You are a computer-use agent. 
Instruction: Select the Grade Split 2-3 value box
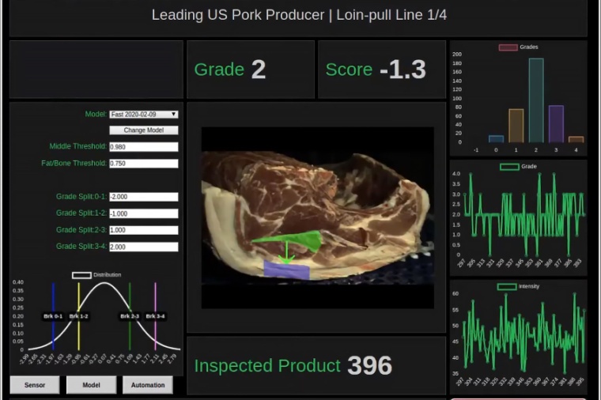143,230
